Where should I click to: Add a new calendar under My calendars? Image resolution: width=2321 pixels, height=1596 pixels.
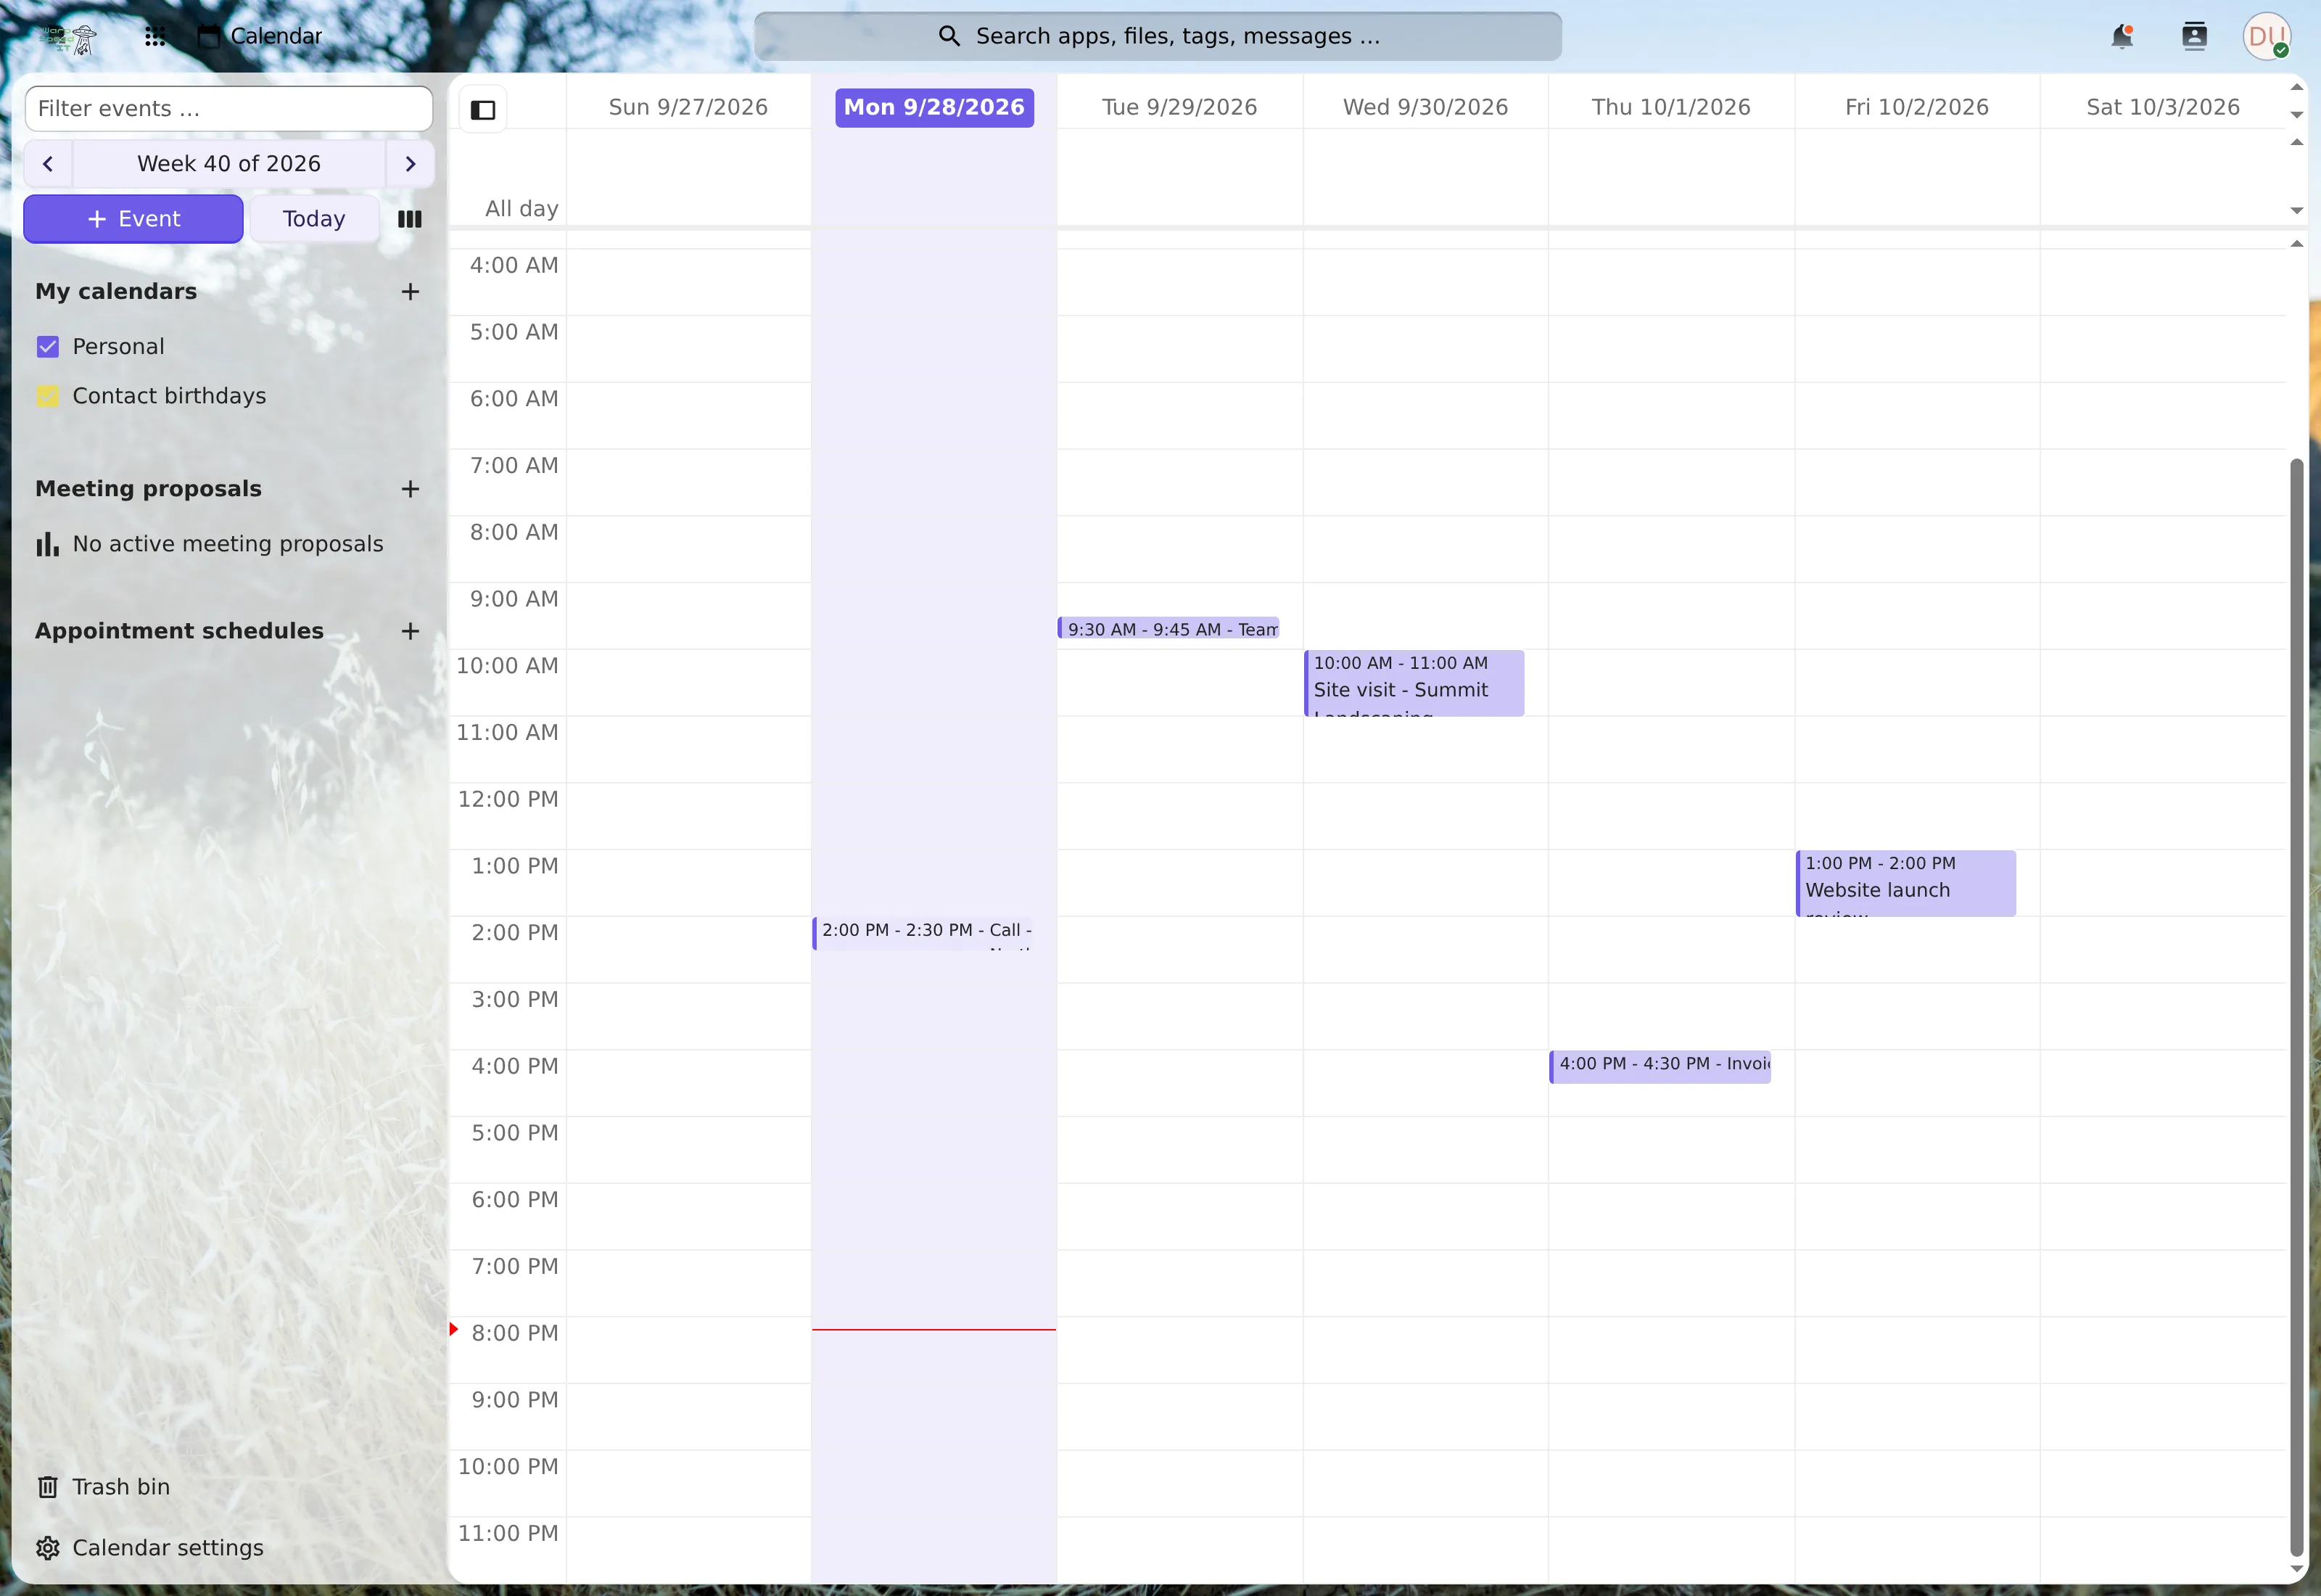pyautogui.click(x=410, y=292)
